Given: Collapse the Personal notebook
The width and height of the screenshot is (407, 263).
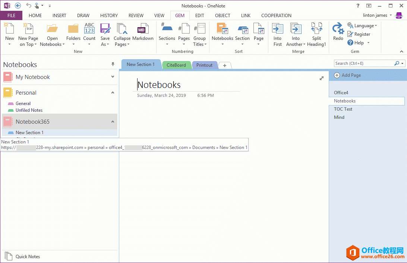Looking at the screenshot, I should pyautogui.click(x=112, y=92).
